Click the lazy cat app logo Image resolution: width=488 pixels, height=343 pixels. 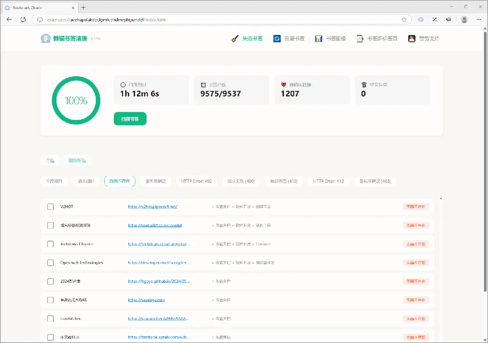click(46, 38)
